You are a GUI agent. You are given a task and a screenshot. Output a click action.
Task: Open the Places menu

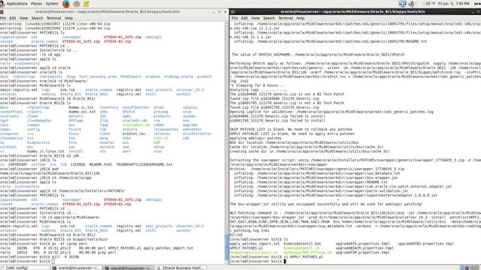(x=36, y=4)
